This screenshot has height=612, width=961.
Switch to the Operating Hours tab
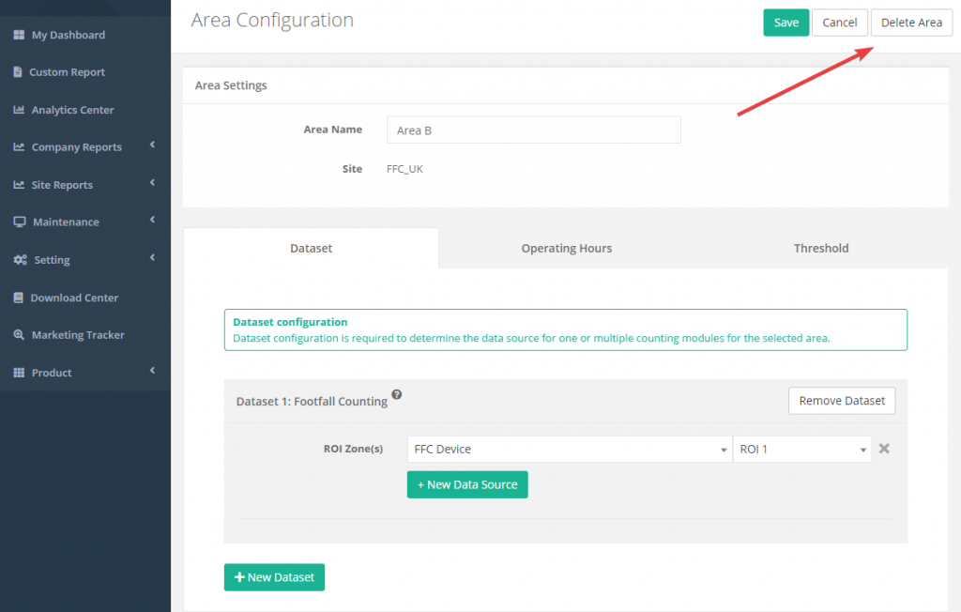tap(566, 249)
